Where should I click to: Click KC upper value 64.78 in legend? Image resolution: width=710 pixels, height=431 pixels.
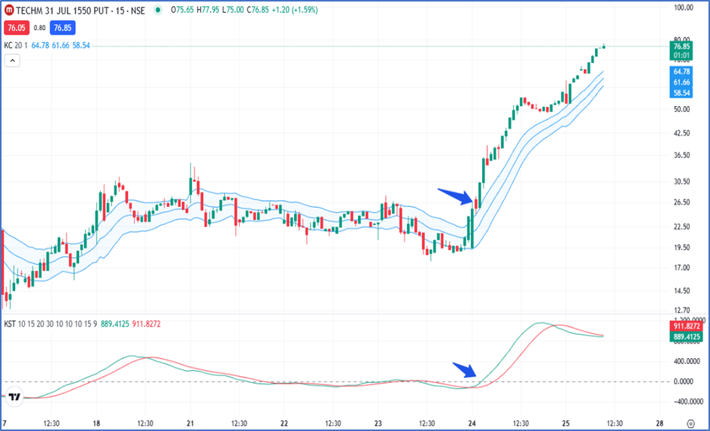tap(40, 45)
